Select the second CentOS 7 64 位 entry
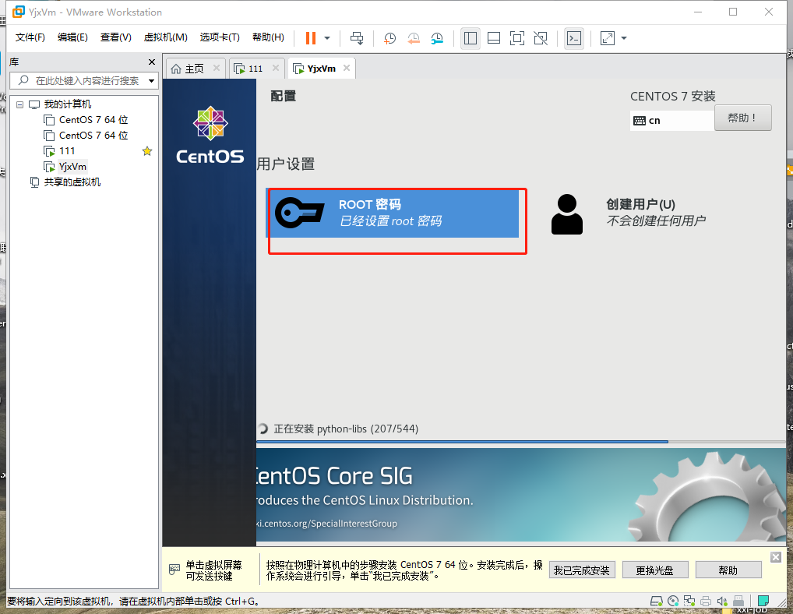The image size is (793, 614). [93, 136]
